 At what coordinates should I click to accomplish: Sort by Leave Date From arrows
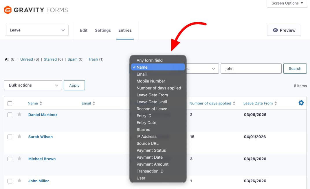(x=276, y=103)
